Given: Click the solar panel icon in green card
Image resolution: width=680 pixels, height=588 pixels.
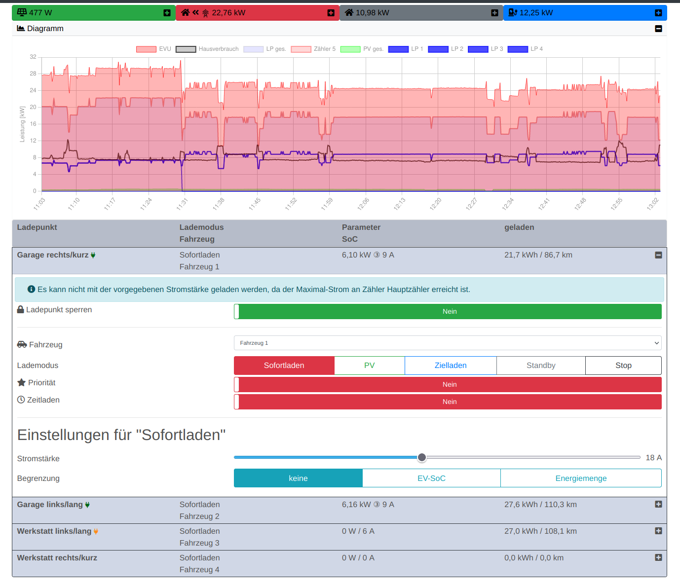Looking at the screenshot, I should (x=22, y=12).
